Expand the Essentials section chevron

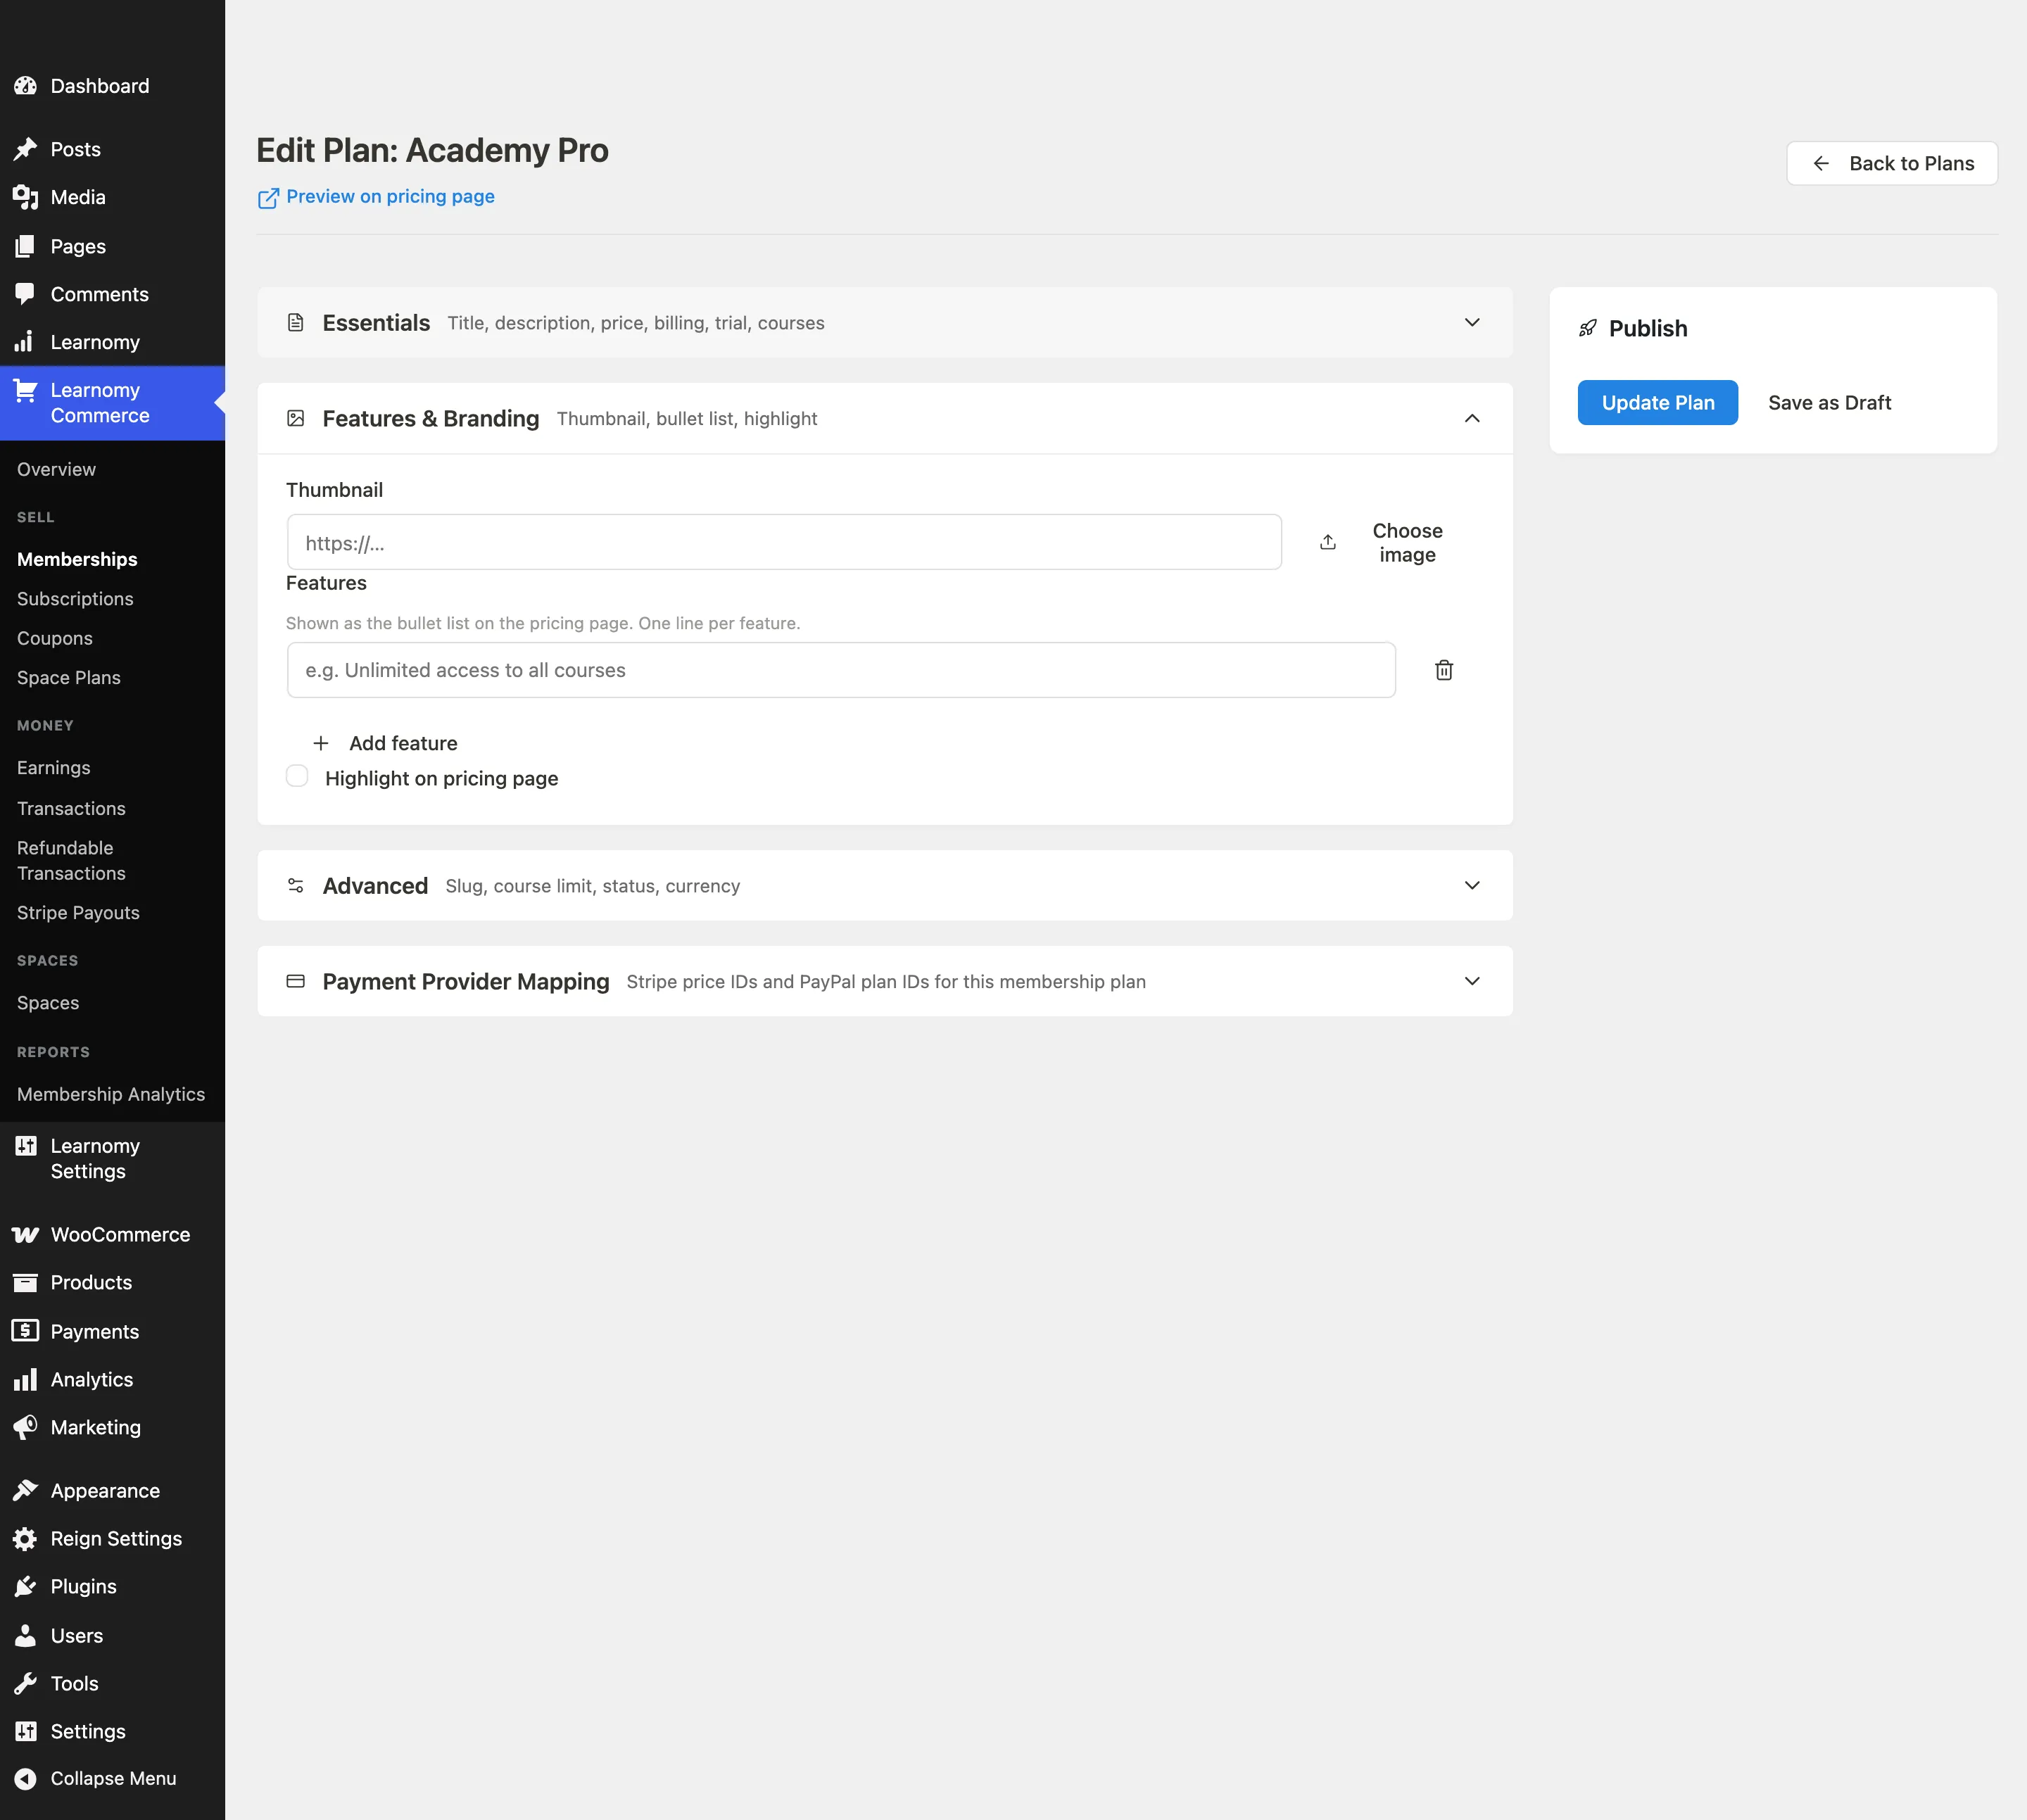pyautogui.click(x=1472, y=323)
